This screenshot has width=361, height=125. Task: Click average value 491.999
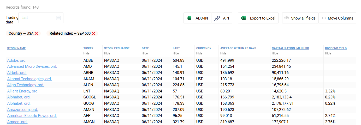pyautogui.click(x=227, y=60)
